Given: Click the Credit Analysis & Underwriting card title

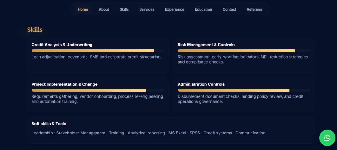Looking at the screenshot, I should click(62, 45).
